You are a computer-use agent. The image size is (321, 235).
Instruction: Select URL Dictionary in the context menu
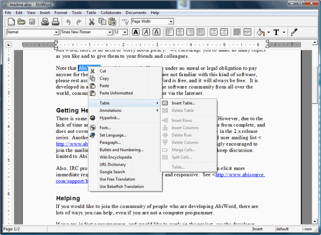click(x=125, y=164)
